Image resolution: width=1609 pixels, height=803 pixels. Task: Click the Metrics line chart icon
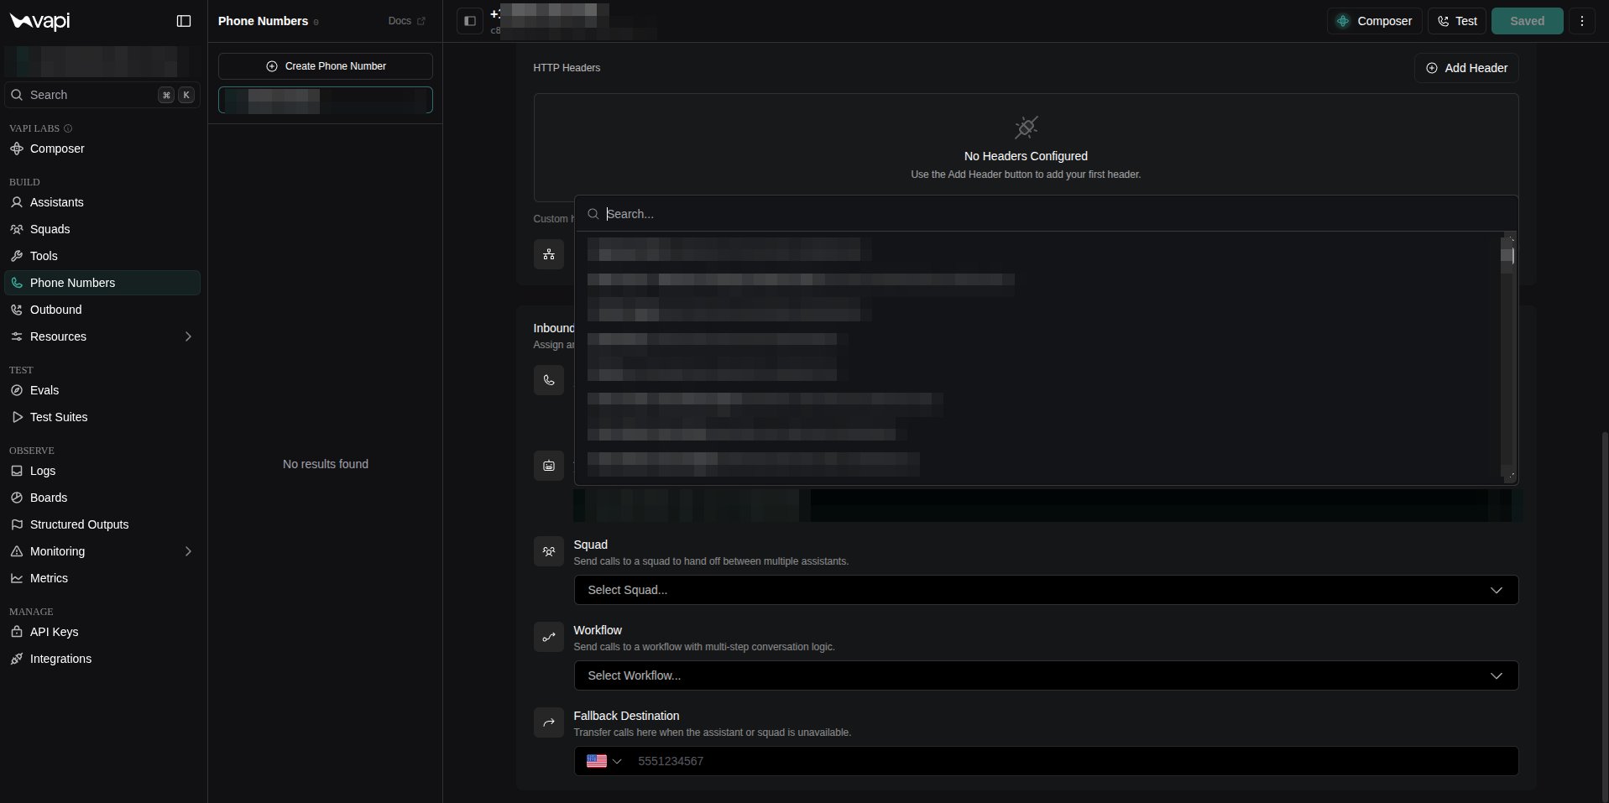pos(17,578)
